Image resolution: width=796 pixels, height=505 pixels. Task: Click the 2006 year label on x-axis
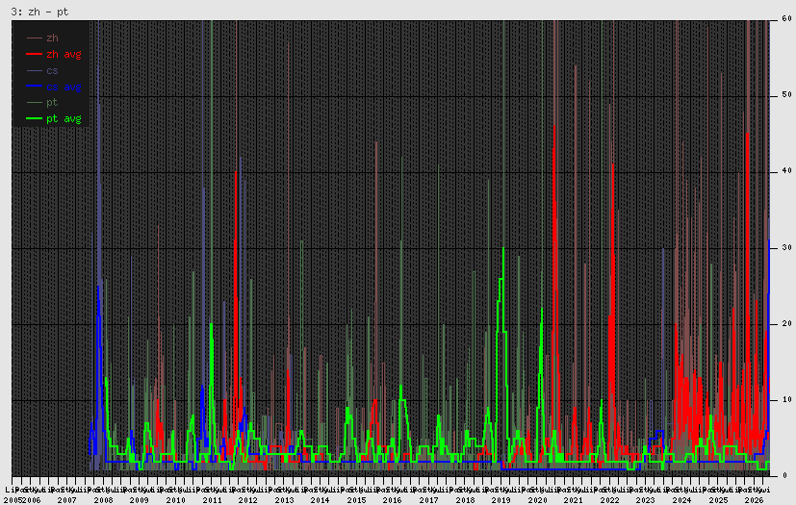pyautogui.click(x=32, y=500)
